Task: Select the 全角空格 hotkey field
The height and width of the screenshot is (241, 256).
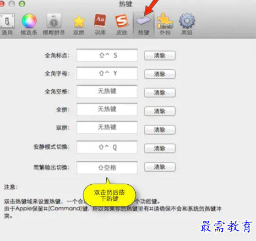Action: [x=107, y=91]
